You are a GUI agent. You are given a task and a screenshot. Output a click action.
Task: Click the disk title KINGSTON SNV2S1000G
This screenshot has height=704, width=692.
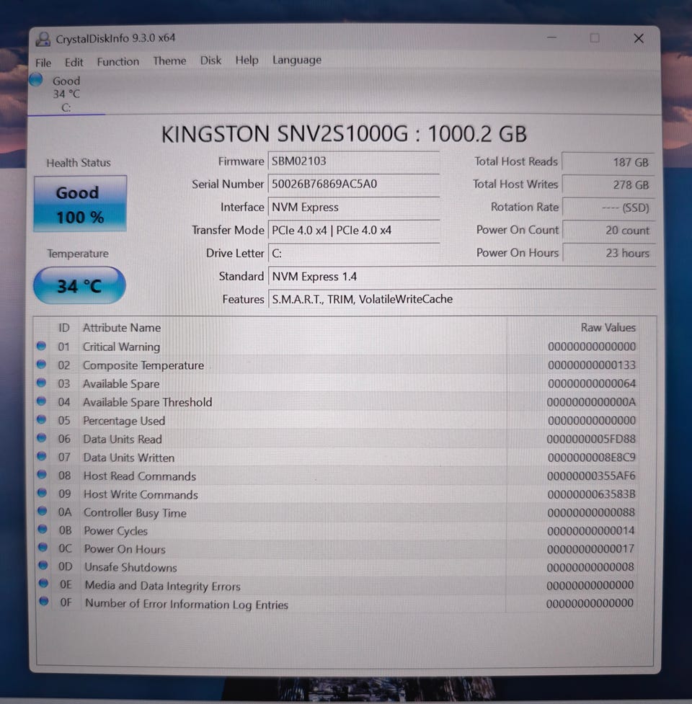pos(285,134)
